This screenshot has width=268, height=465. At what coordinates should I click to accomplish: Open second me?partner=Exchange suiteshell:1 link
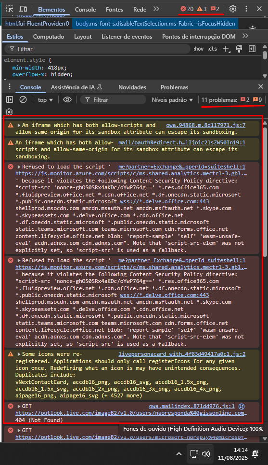coord(182,260)
